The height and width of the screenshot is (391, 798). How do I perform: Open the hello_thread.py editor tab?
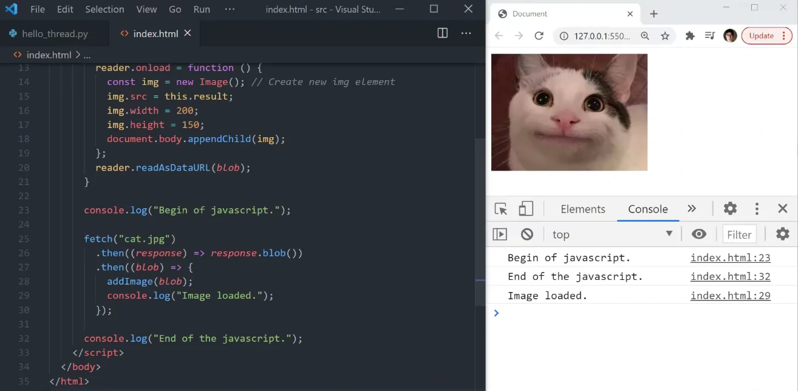coord(55,33)
